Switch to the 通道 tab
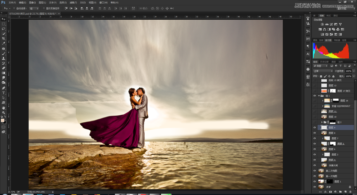The width and height of the screenshot is (357, 195). pos(333,62)
